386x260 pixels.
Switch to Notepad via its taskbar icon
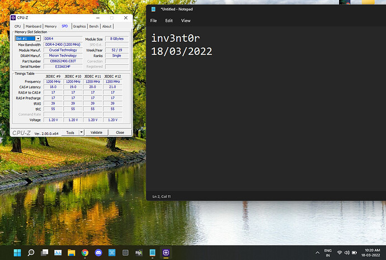[152, 253]
